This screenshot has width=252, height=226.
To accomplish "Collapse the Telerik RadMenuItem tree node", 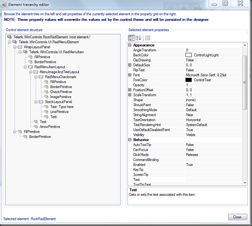I will (x=20, y=52).
